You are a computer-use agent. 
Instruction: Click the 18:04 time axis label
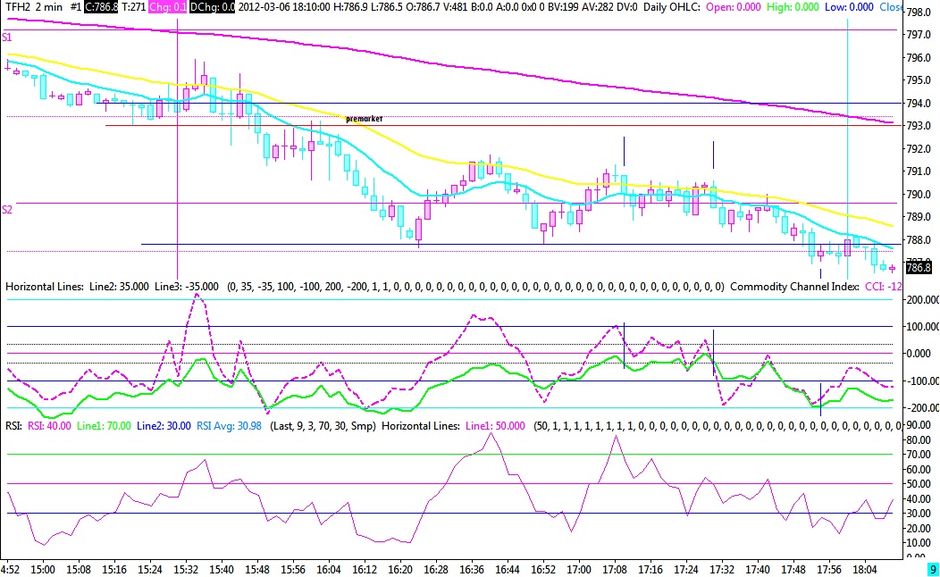tap(864, 569)
